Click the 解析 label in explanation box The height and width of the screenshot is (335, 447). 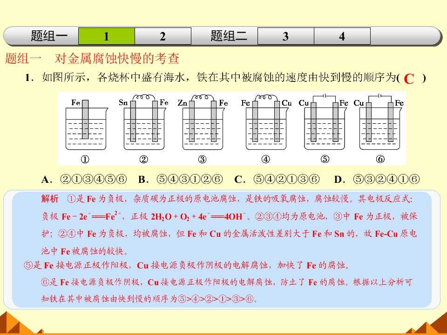click(50, 199)
